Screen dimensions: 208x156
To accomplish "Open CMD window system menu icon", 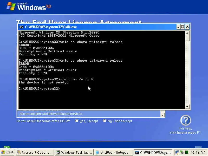I will [x=21, y=27].
